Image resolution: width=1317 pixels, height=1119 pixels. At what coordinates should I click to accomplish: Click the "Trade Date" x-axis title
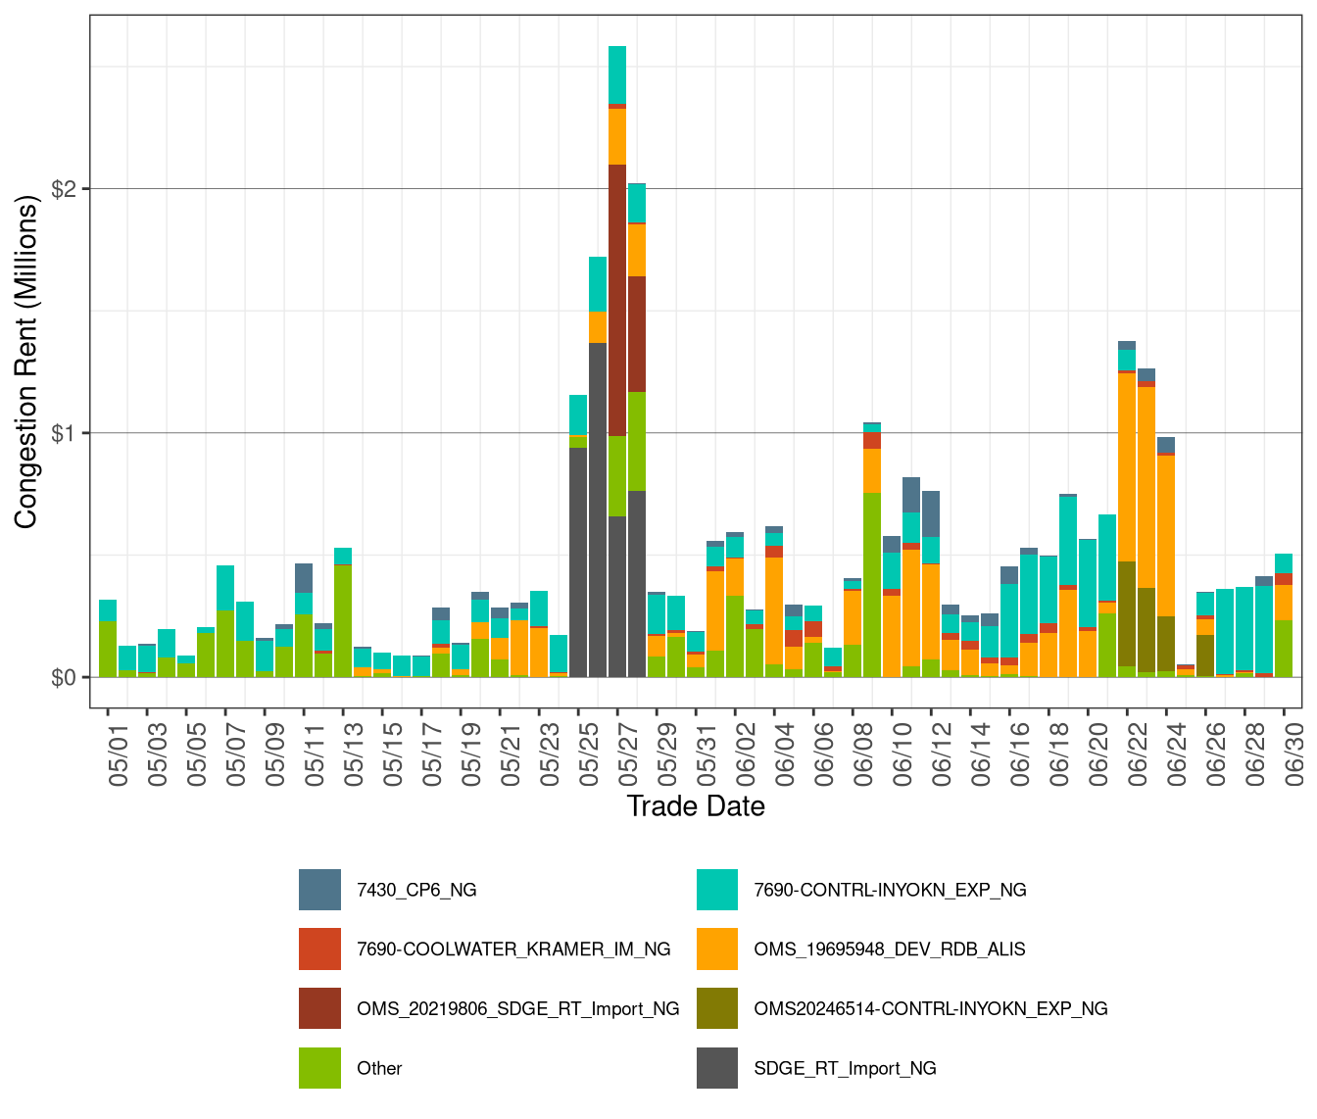[x=696, y=806]
